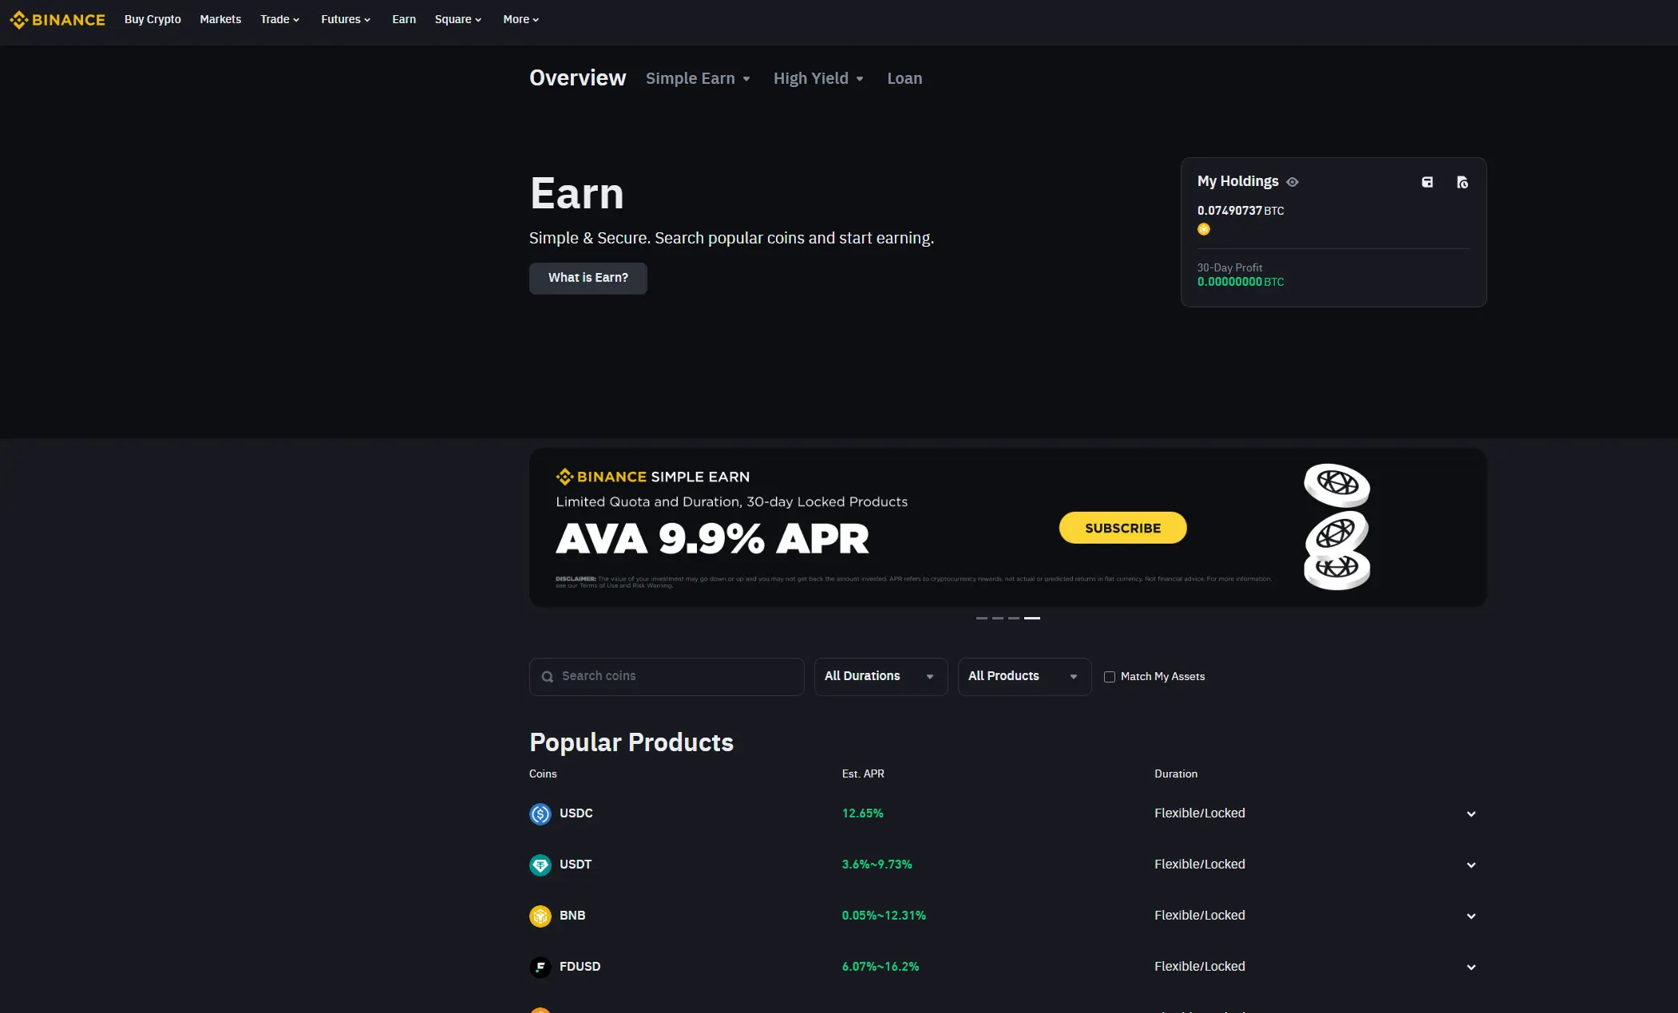Click the Coins column header

543,774
